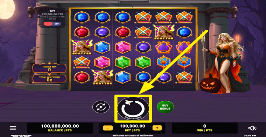266x137 pixels.
Task: Click the Win PTS display
Action: point(205,128)
